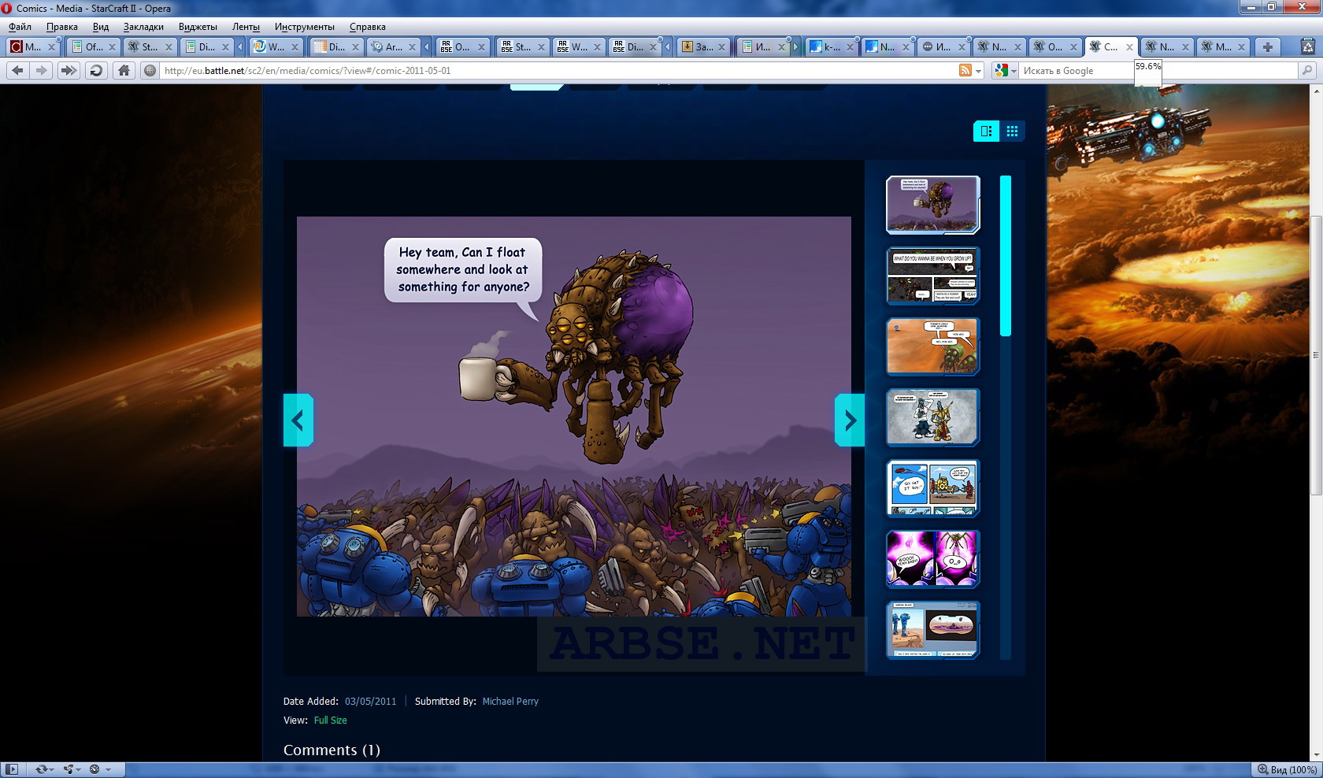Click the RSS feed icon in address bar
This screenshot has height=778, width=1323.
coord(965,70)
